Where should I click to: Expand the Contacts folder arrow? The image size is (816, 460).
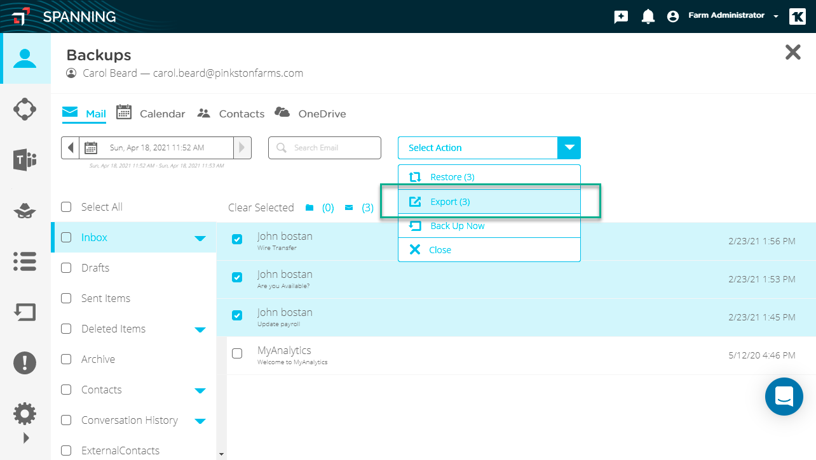coord(200,391)
